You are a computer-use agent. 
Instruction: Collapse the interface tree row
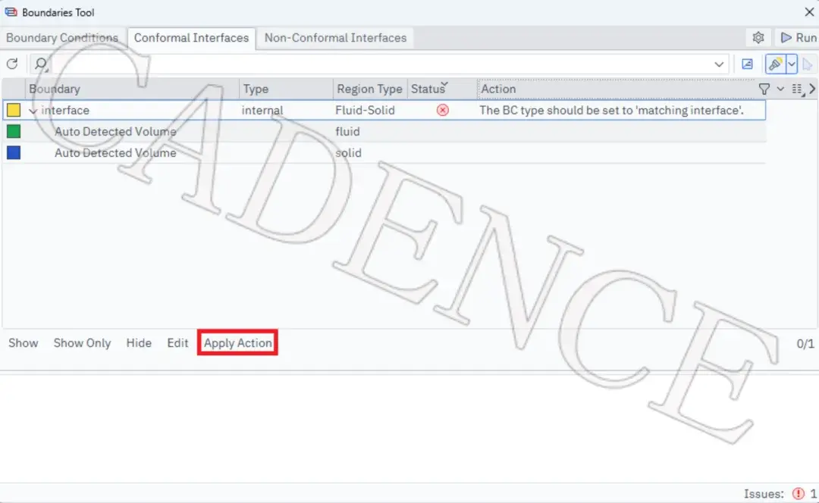33,111
